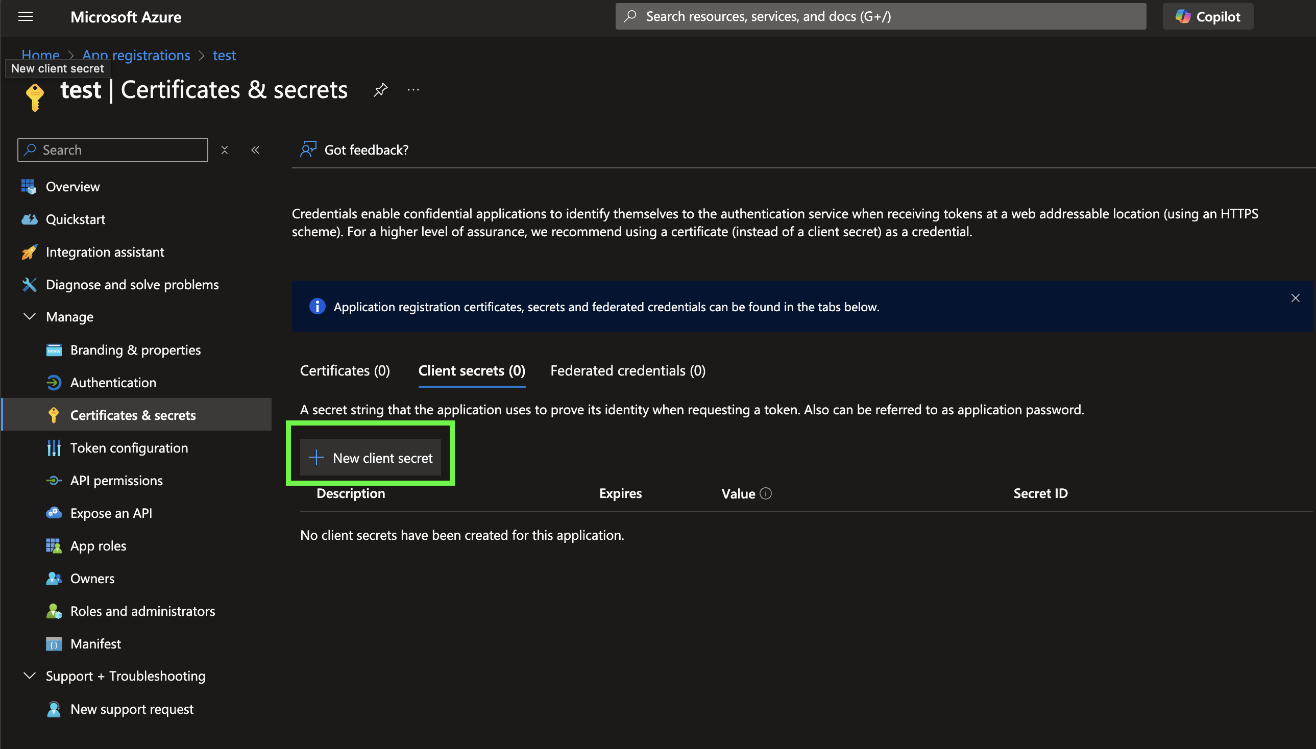Click the Branding www icon
This screenshot has width=1316, height=749.
(x=54, y=350)
